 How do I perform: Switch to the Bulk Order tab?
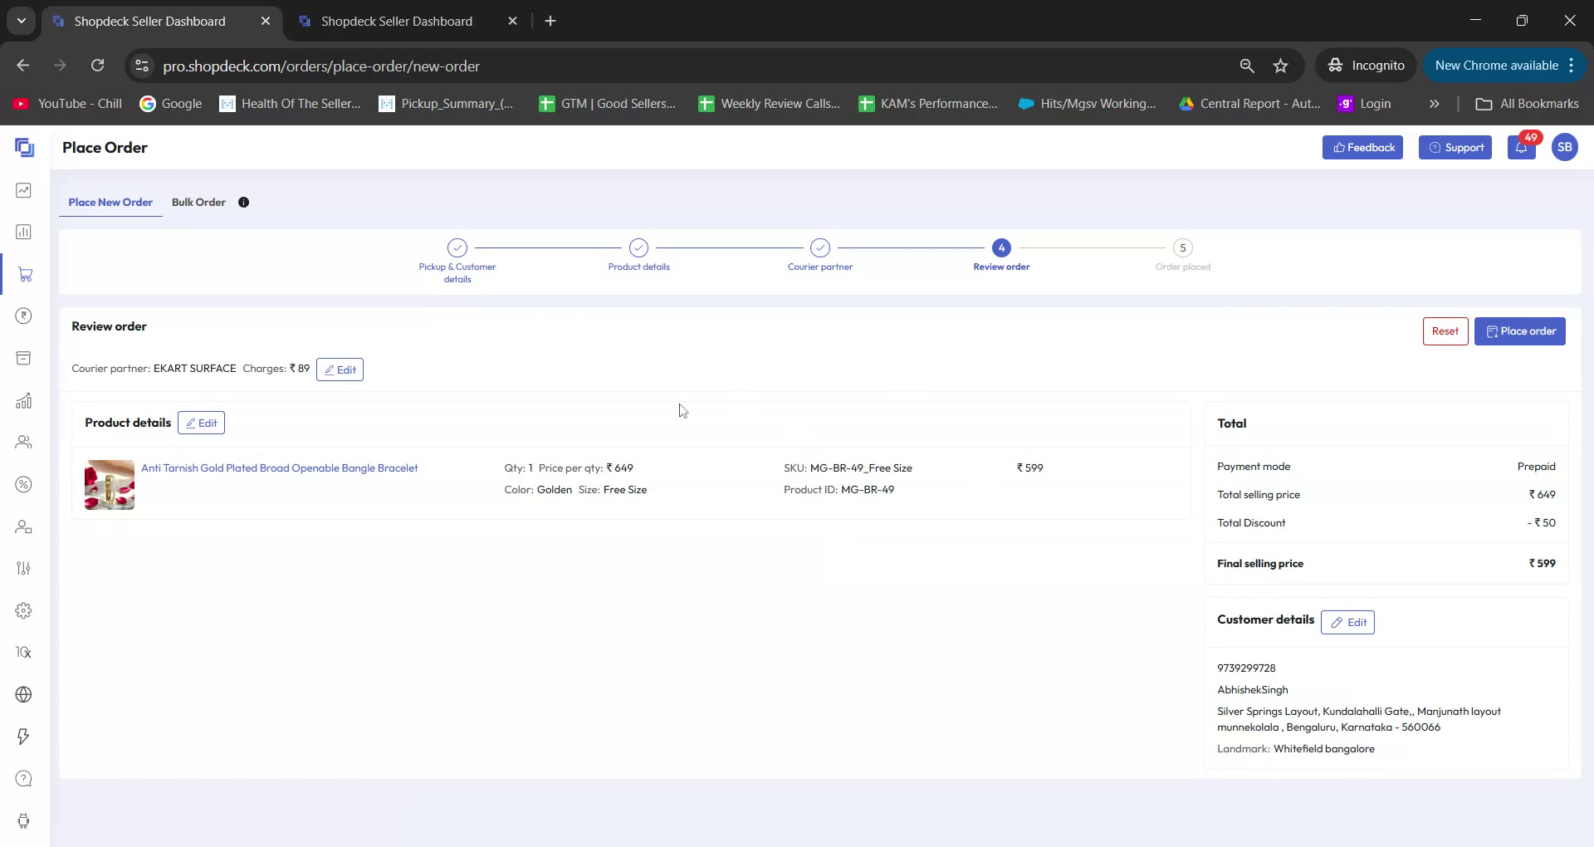198,202
